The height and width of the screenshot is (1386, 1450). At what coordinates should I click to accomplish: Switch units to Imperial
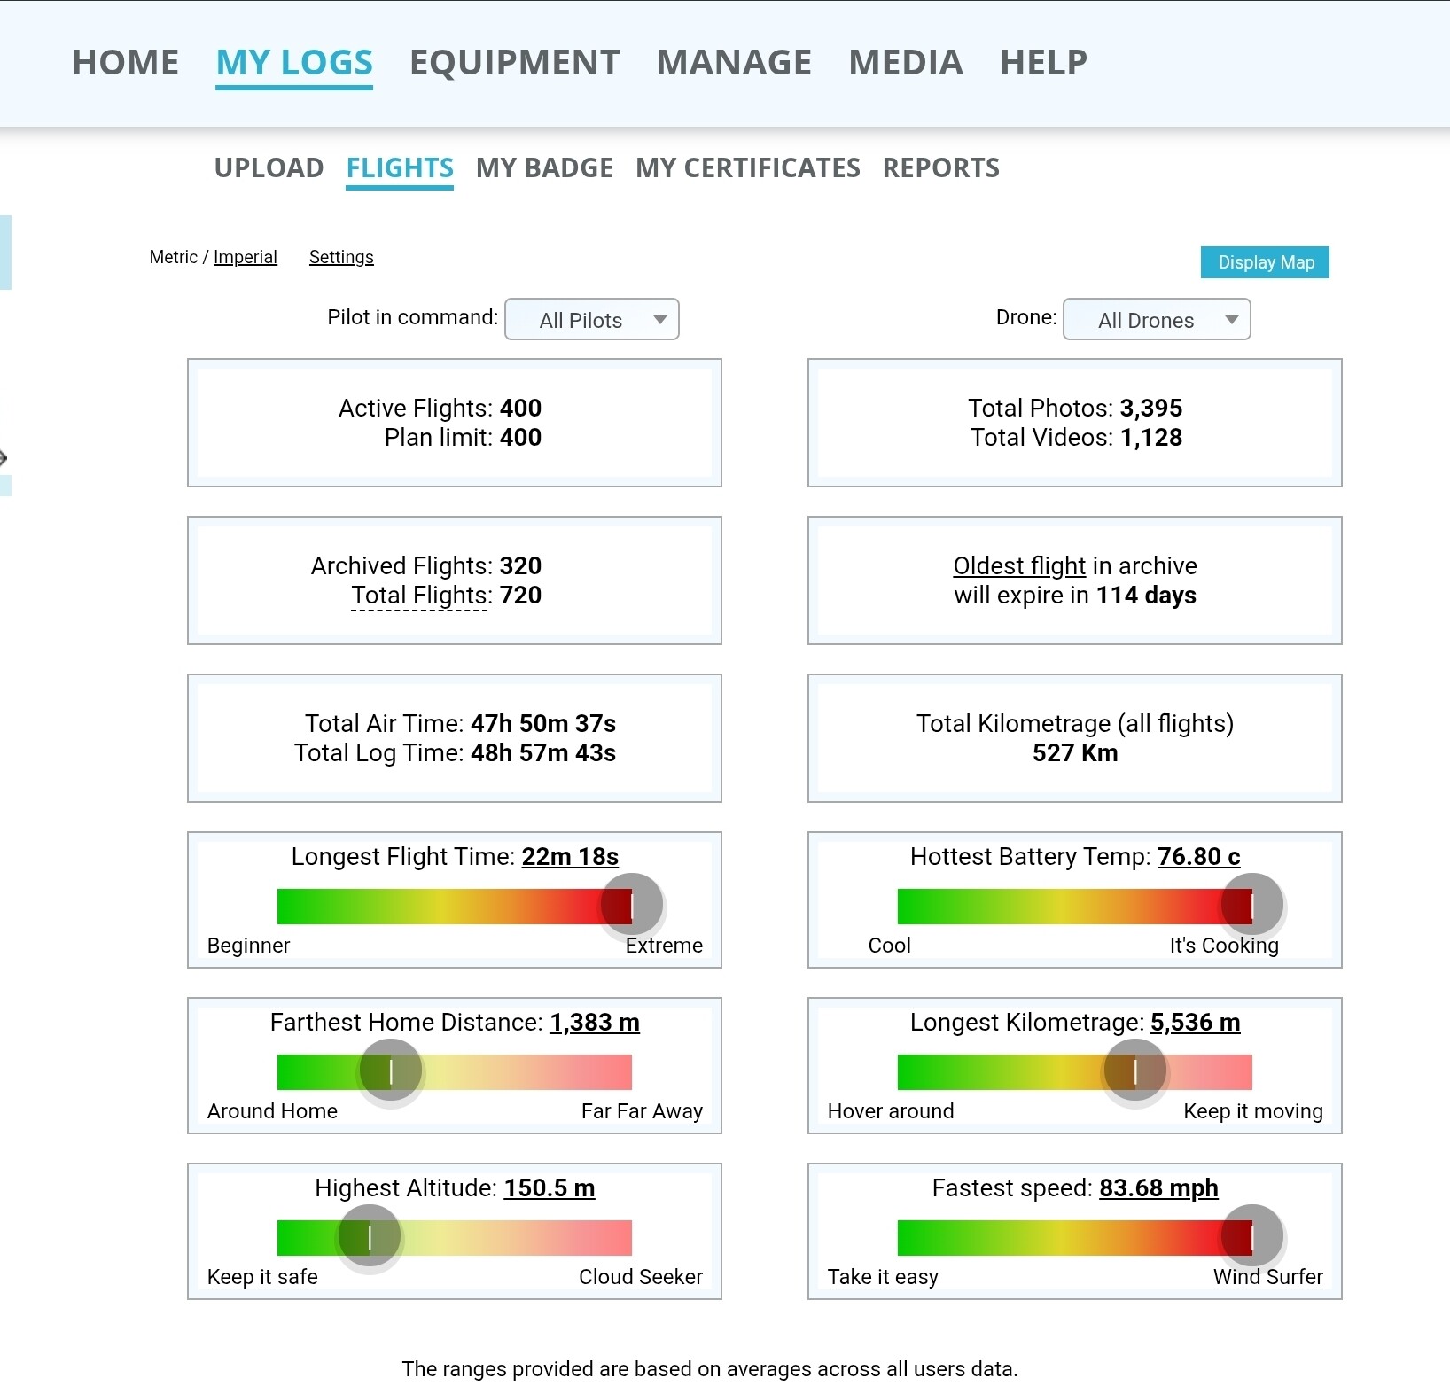click(x=245, y=257)
